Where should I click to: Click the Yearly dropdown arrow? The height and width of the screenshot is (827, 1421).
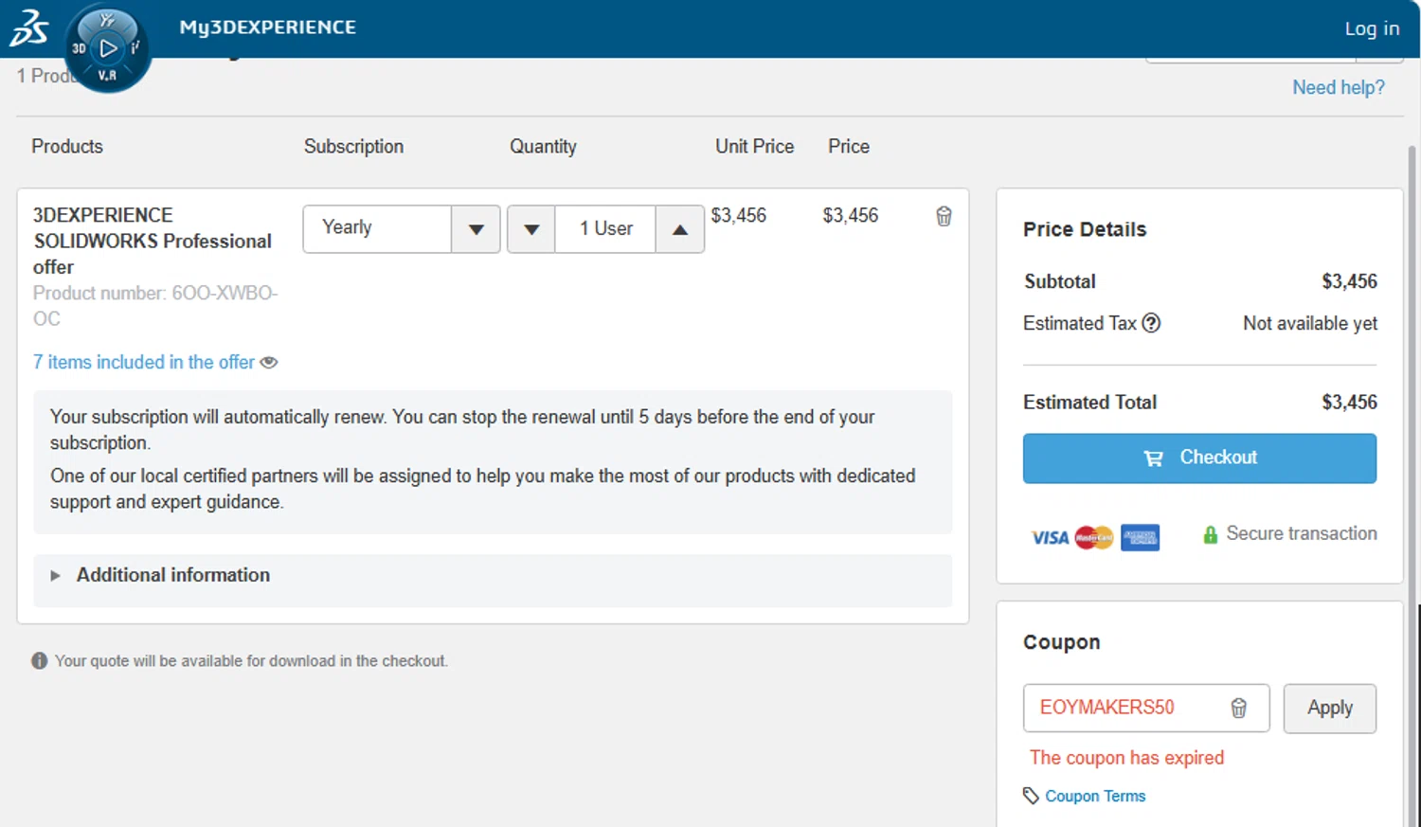point(476,229)
